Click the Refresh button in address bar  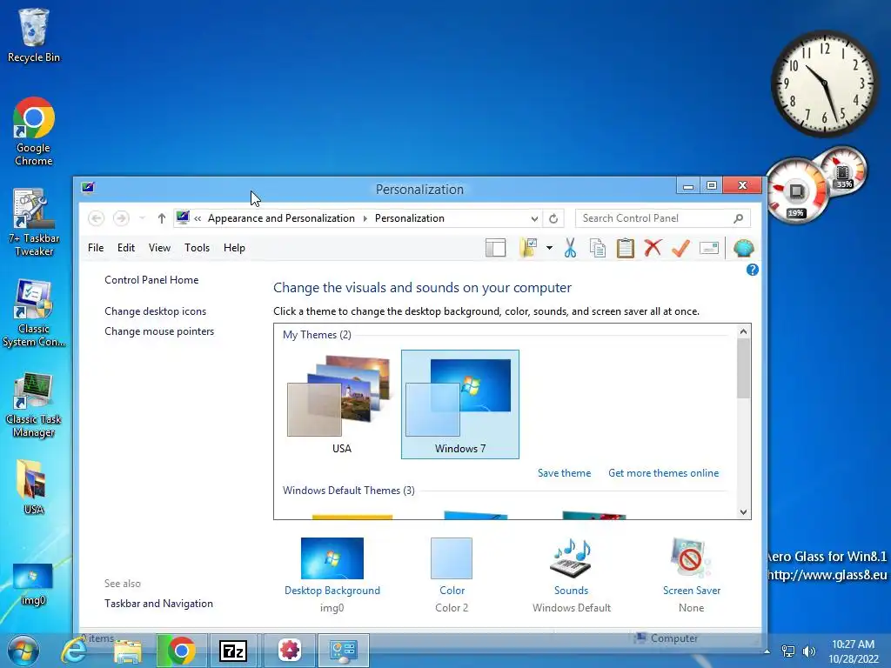pyautogui.click(x=553, y=218)
